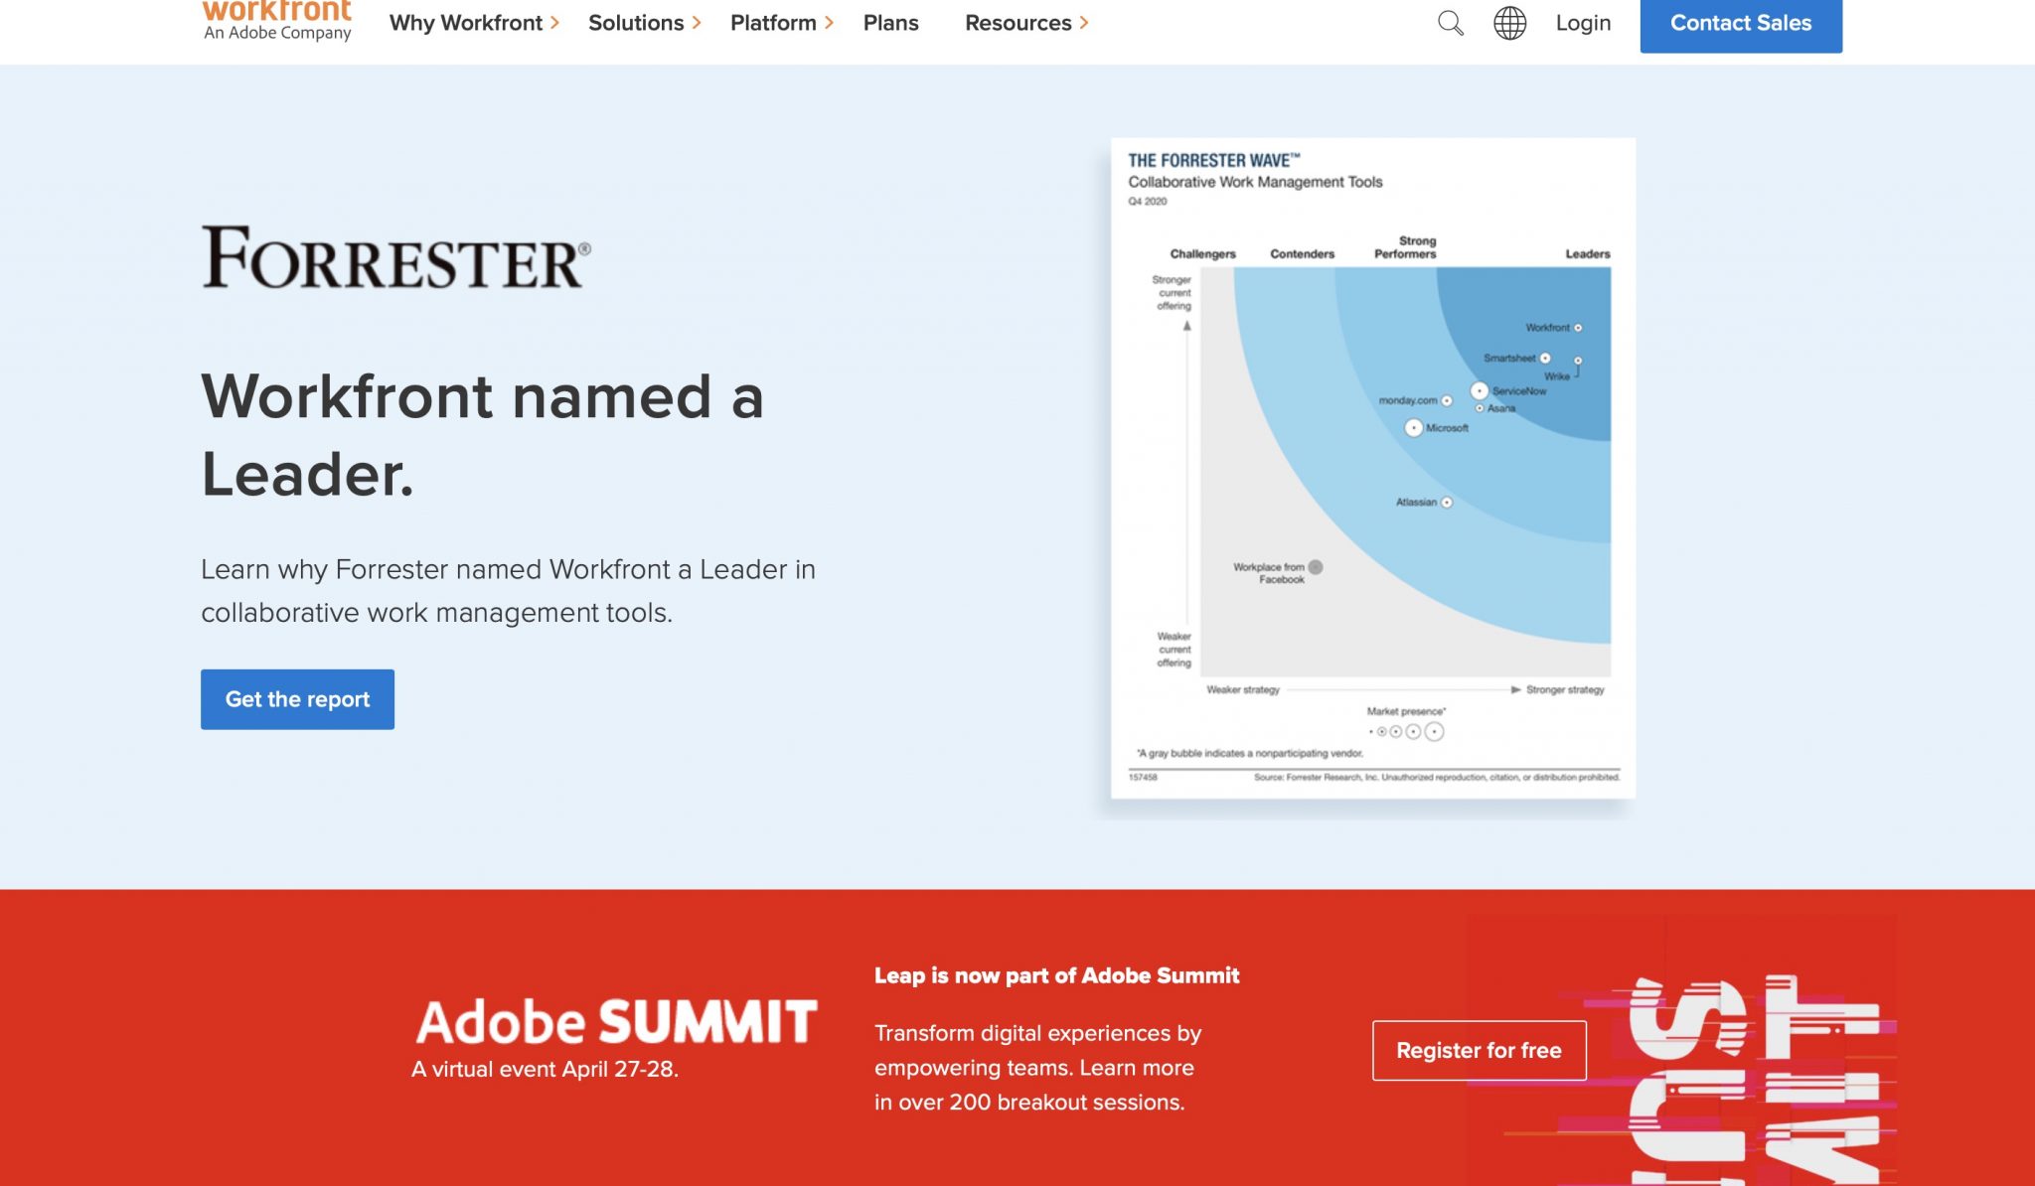The width and height of the screenshot is (2035, 1186).
Task: Expand the Resources chevron menu
Action: [1026, 23]
